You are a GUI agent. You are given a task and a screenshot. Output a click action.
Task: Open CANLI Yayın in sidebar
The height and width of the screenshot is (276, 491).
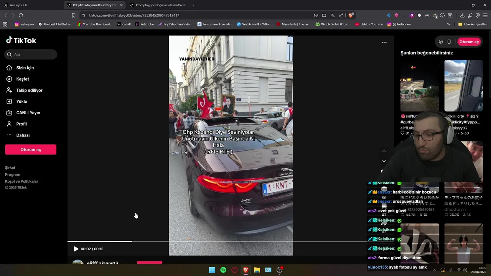tap(28, 113)
